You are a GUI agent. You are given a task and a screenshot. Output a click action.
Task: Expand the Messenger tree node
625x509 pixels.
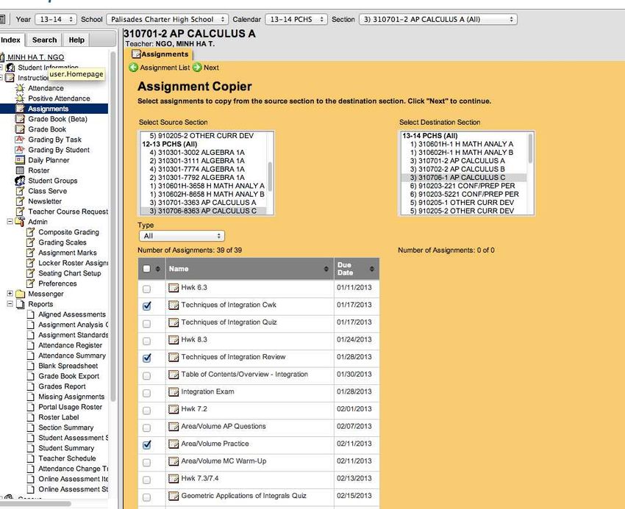point(10,294)
